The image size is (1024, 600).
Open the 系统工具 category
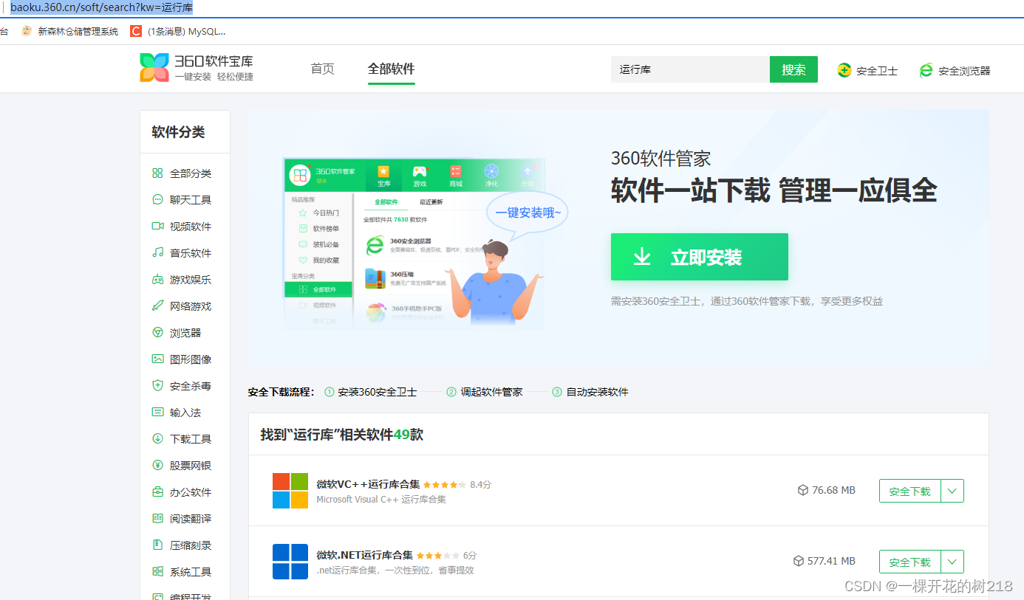point(191,572)
